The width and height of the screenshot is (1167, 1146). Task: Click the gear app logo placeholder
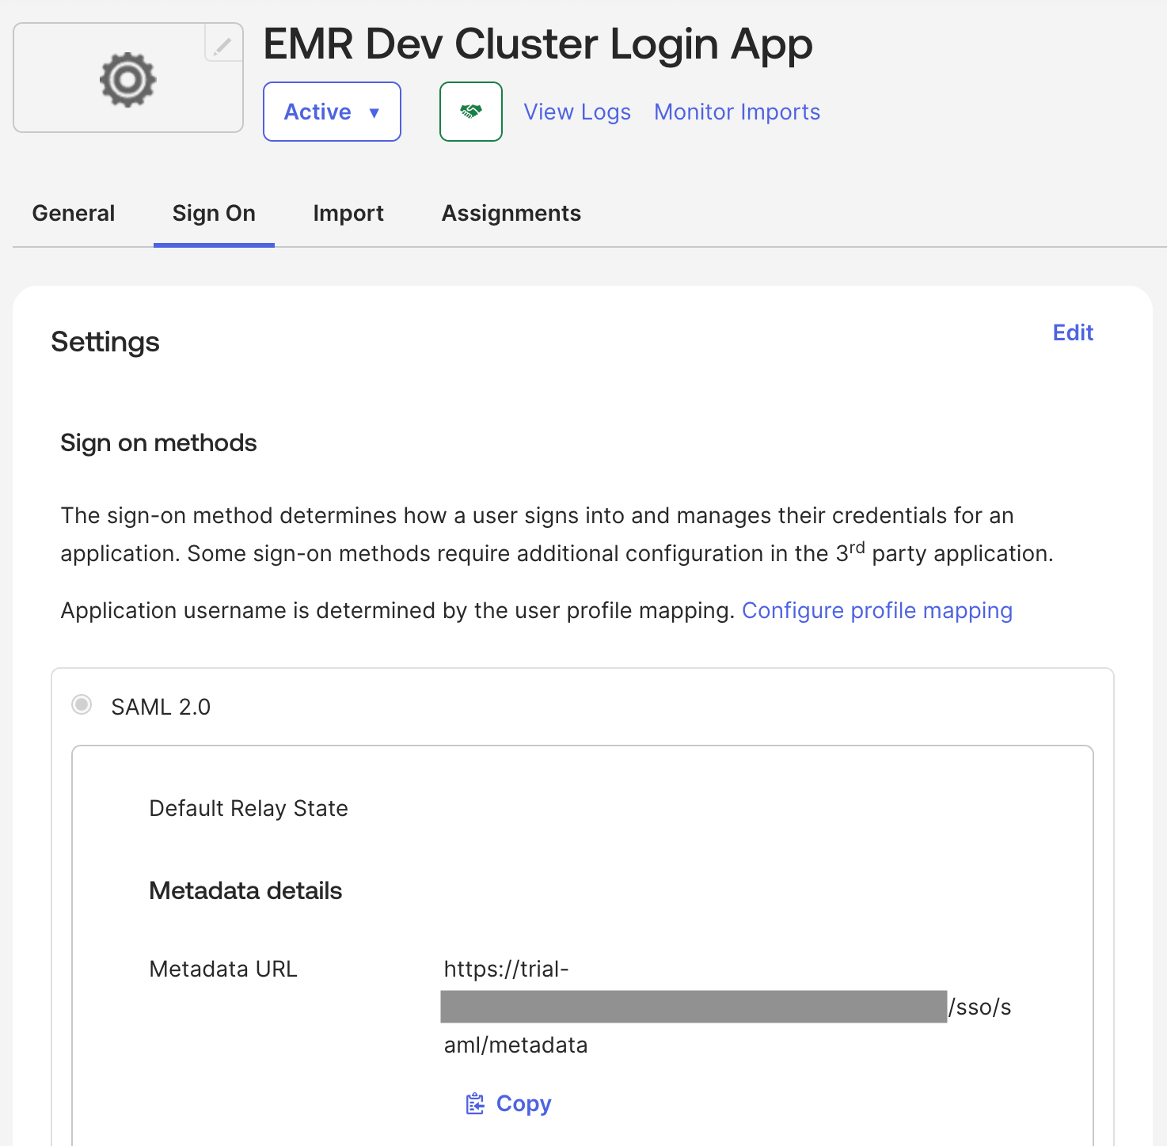pyautogui.click(x=128, y=79)
